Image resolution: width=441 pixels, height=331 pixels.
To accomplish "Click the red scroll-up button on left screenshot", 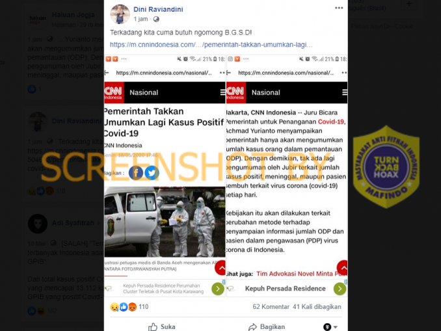I will [x=220, y=269].
